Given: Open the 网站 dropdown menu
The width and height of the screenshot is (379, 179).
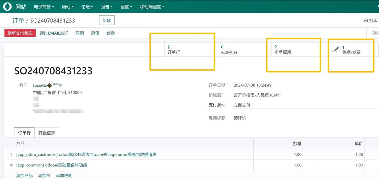Looking at the screenshot, I should click(68, 7).
